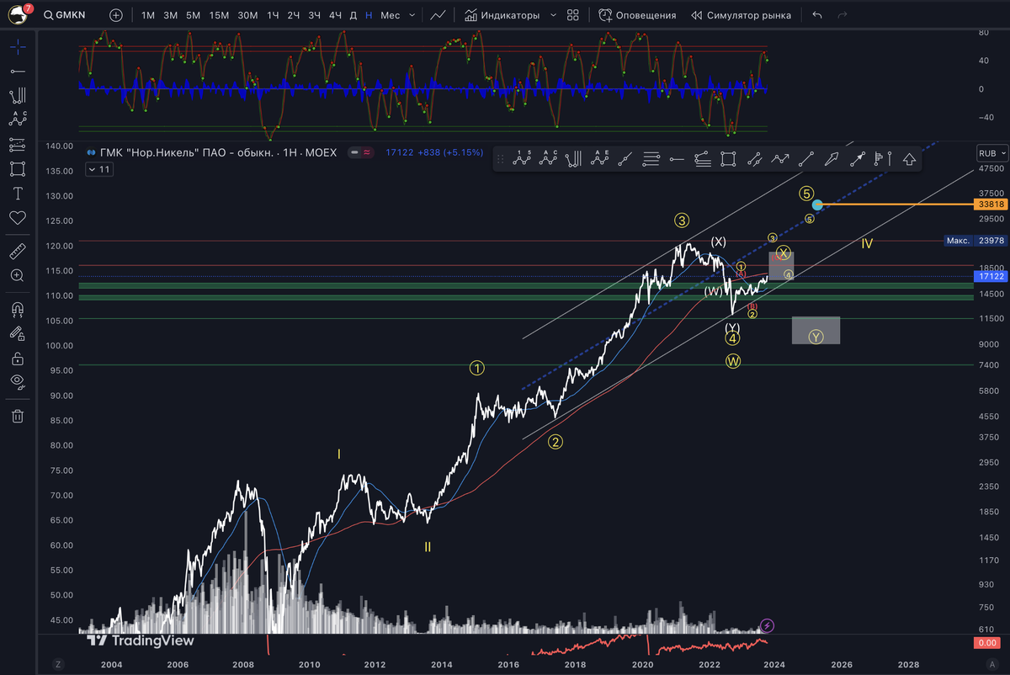Select arrow up mark in floating toolbar
This screenshot has width=1010, height=675.
pyautogui.click(x=908, y=157)
